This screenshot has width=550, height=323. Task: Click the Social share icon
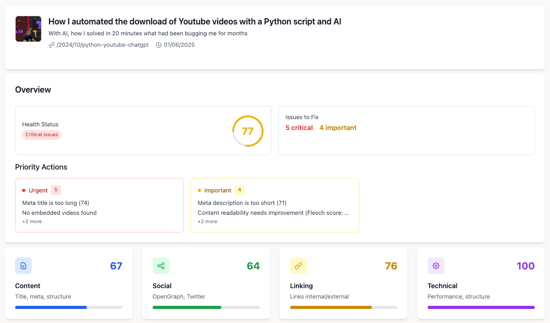(x=161, y=266)
